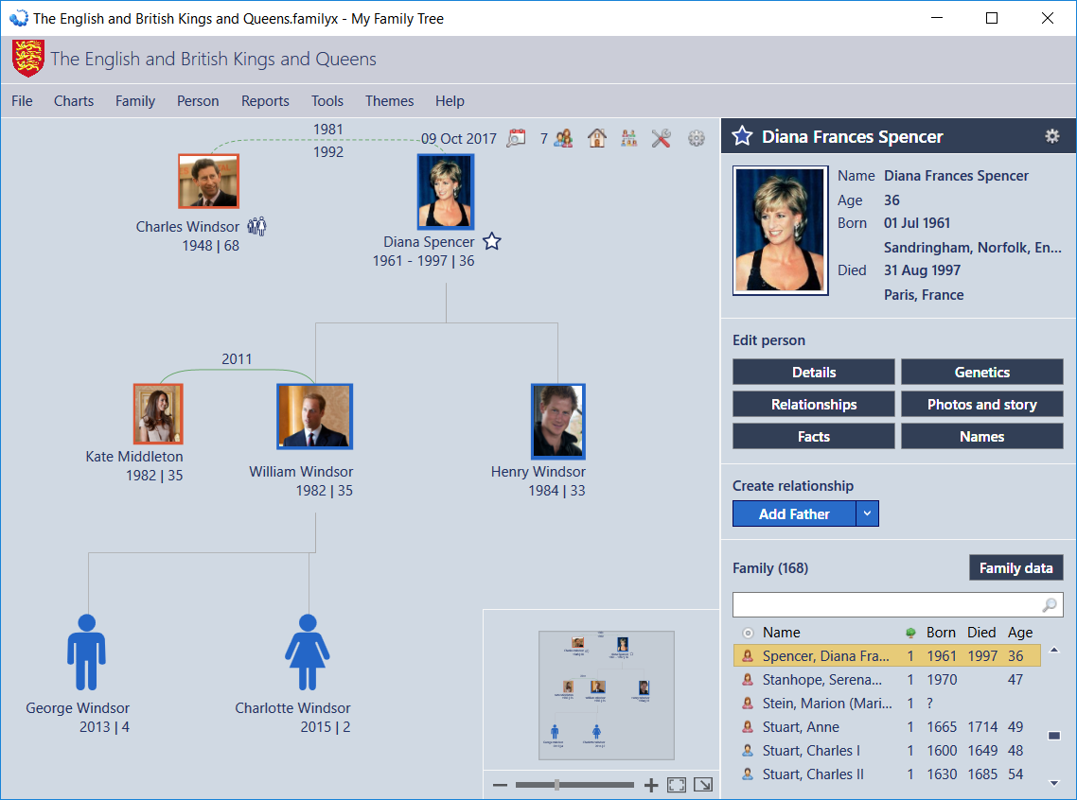
Task: Click the zoom in plus icon
Action: (650, 785)
